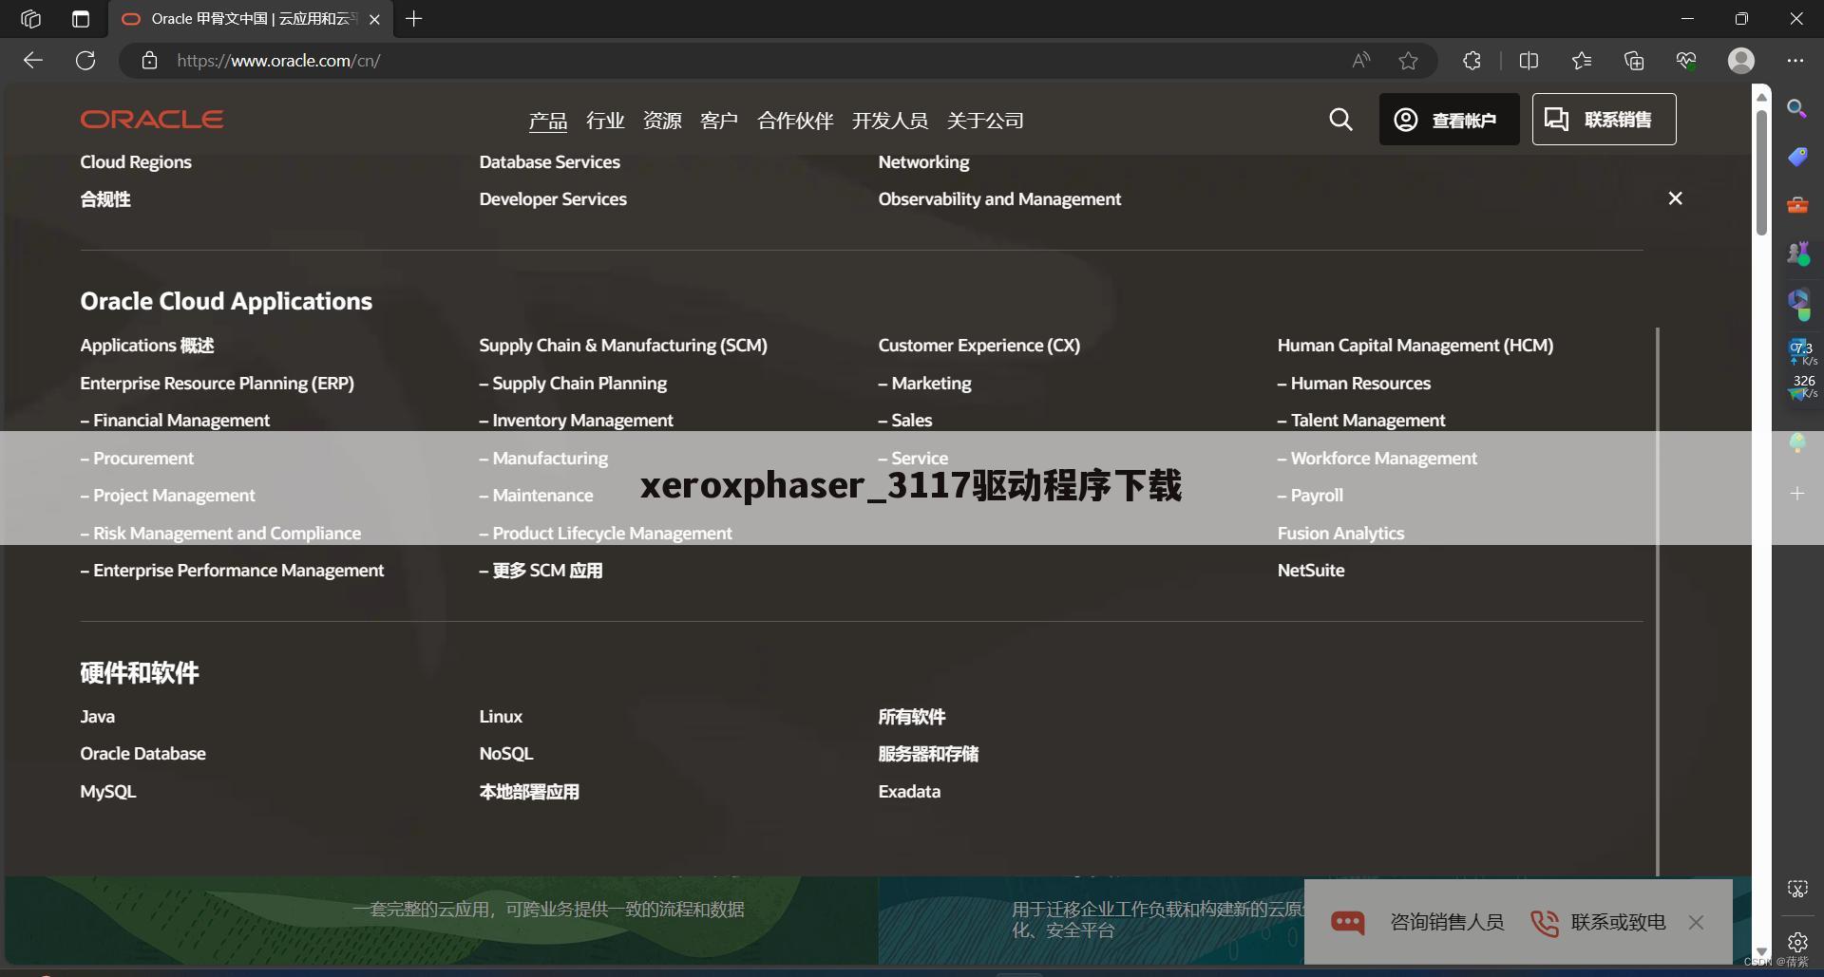The height and width of the screenshot is (977, 1824).
Task: Click the page vertical scrollbar thumb
Action: click(1761, 171)
